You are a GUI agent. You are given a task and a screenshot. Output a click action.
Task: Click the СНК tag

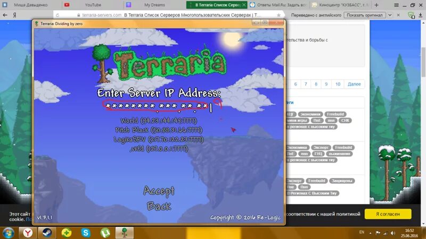click(345, 121)
